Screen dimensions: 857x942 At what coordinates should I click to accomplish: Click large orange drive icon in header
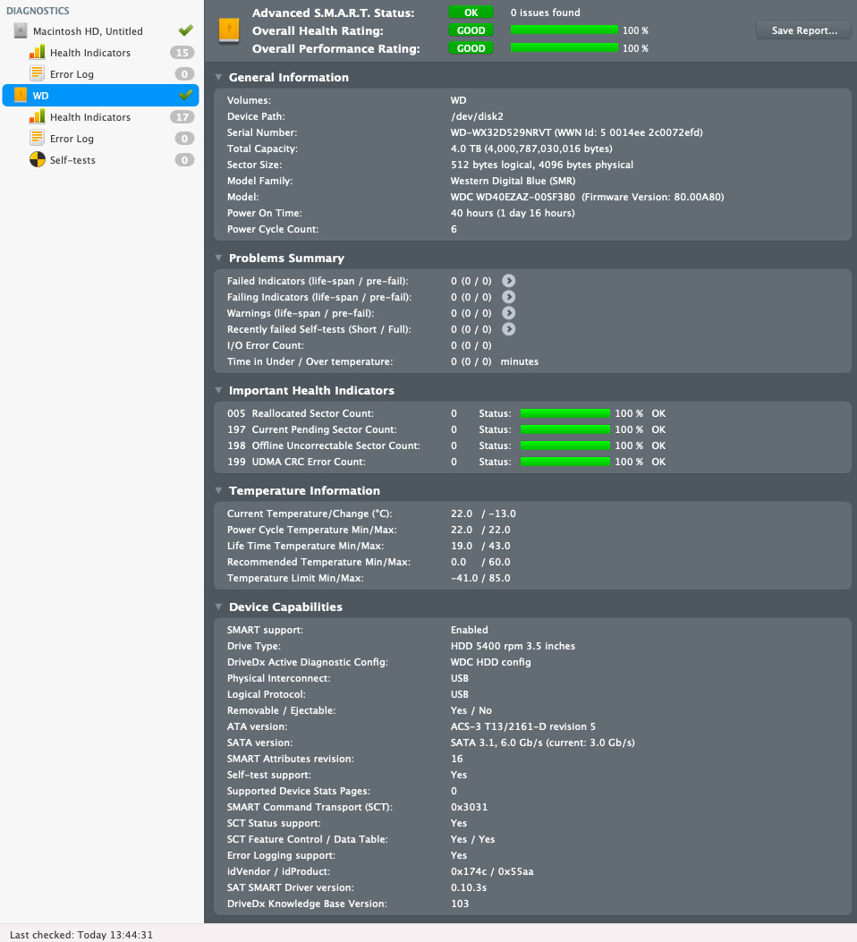pyautogui.click(x=229, y=30)
